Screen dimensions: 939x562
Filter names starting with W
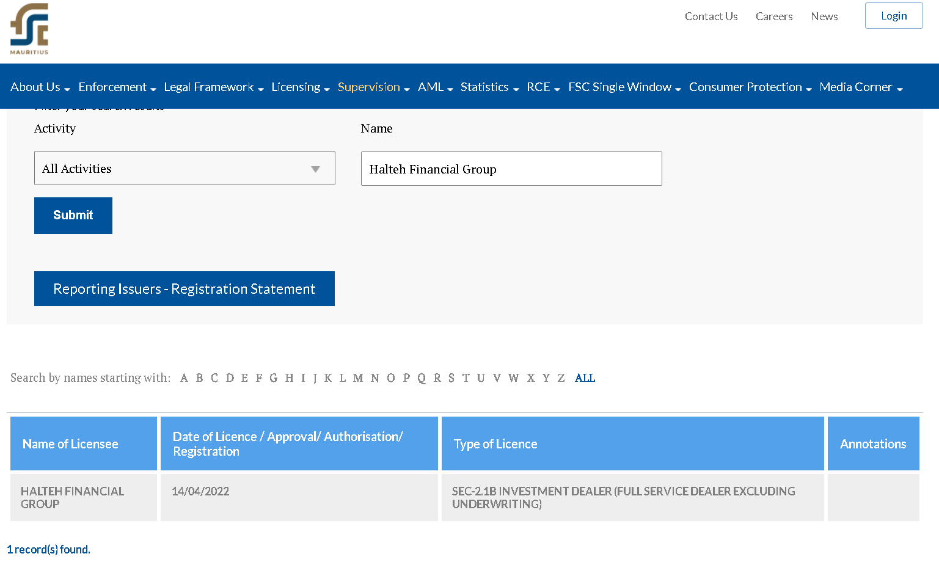click(x=513, y=378)
